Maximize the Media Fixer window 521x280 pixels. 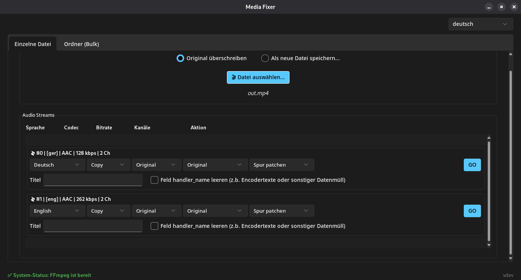pos(502,7)
